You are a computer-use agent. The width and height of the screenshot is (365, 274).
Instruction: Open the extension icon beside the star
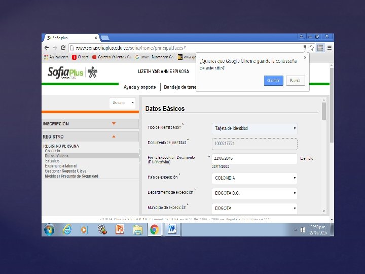pos(320,48)
